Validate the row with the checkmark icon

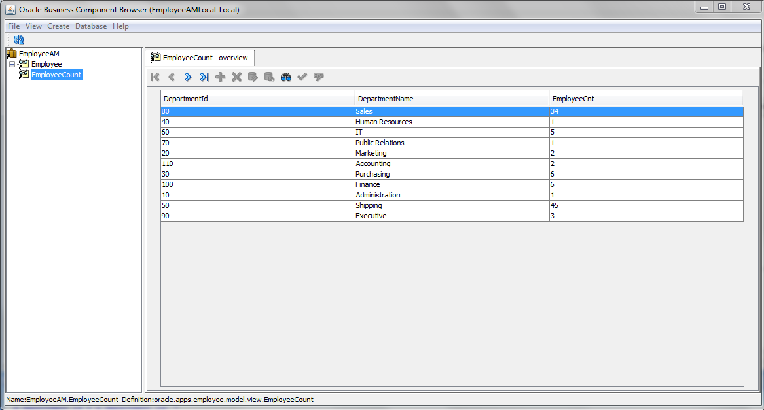(302, 77)
